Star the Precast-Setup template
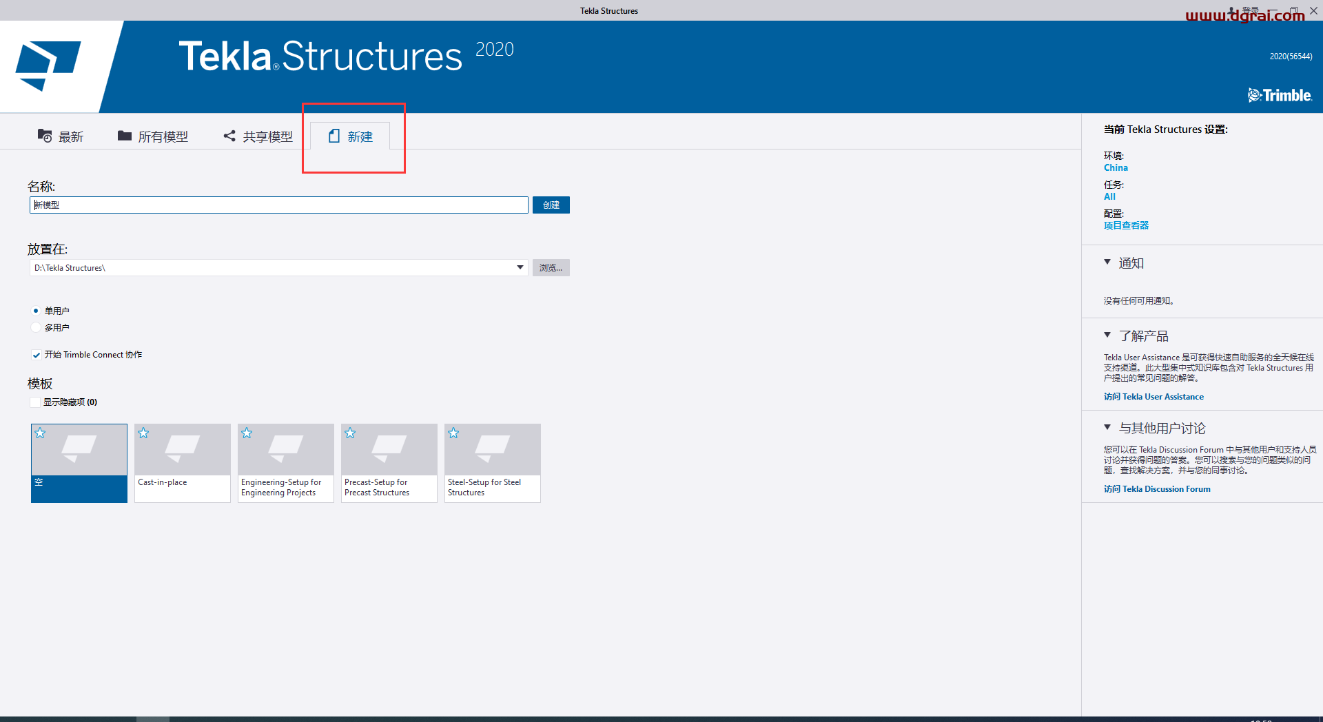 click(x=350, y=433)
